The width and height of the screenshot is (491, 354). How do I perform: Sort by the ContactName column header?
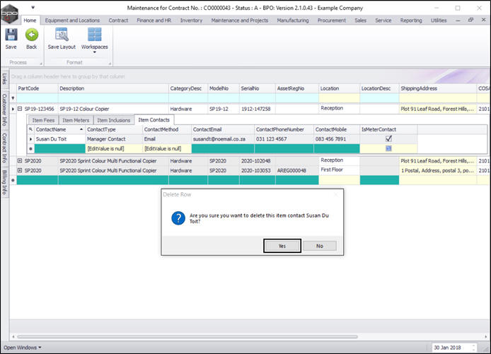[59, 129]
